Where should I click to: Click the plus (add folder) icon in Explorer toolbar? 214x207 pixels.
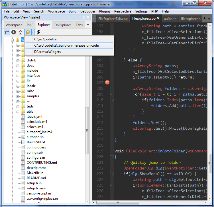(14, 32)
